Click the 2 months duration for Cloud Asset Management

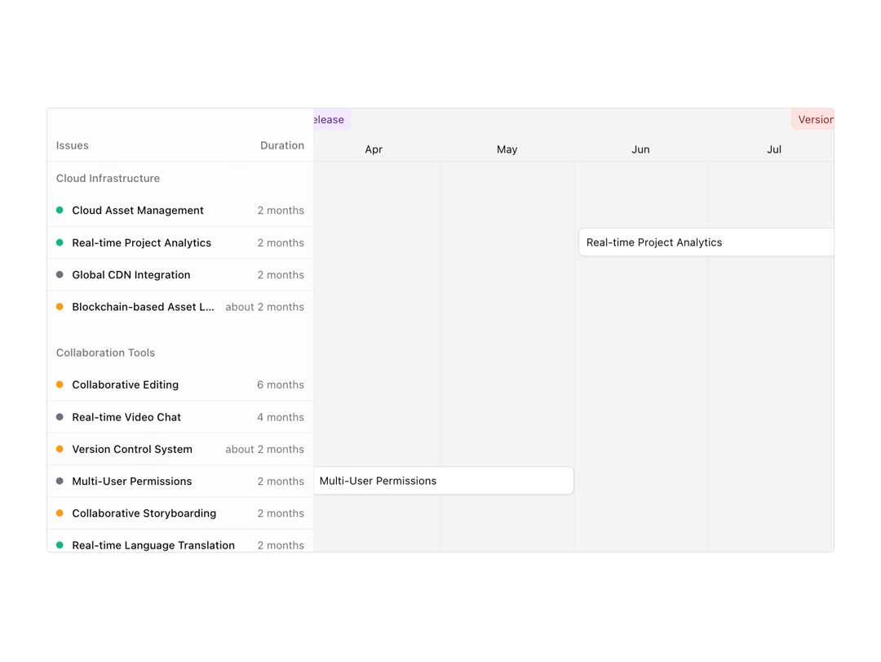point(281,211)
